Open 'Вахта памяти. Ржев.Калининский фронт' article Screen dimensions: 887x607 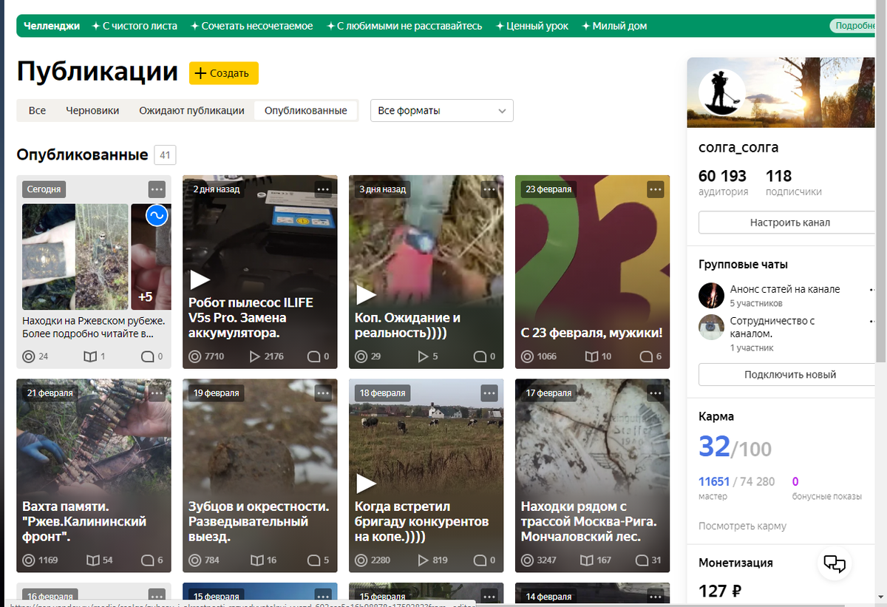84,521
